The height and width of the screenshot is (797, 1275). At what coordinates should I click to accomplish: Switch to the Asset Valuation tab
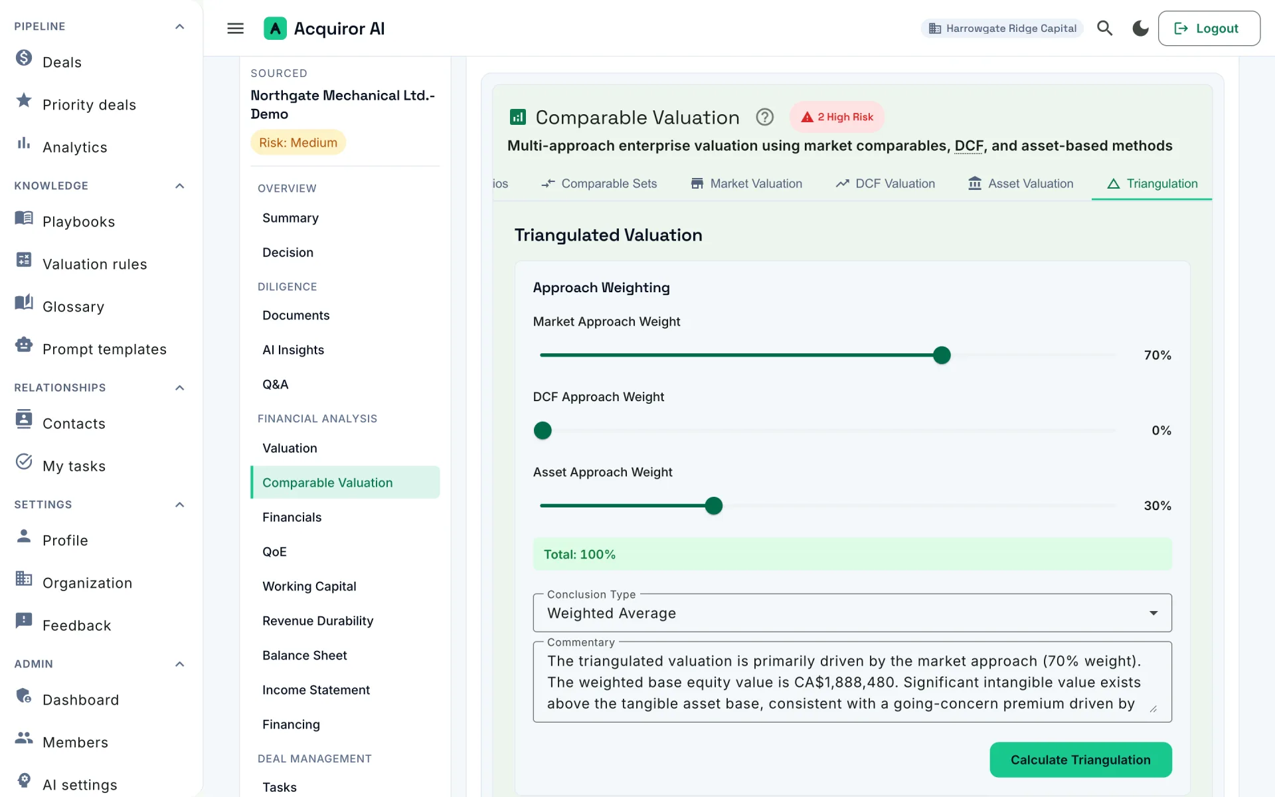(x=1021, y=184)
